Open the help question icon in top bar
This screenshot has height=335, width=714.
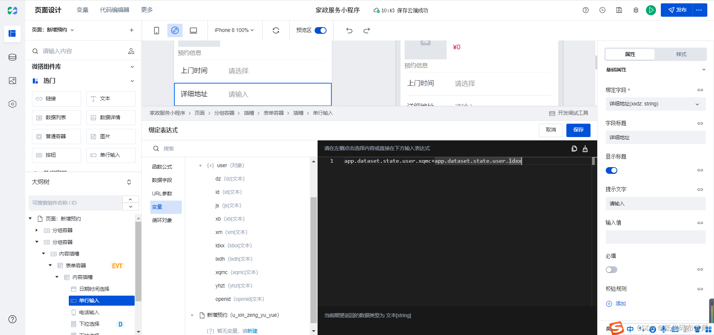[x=586, y=10]
